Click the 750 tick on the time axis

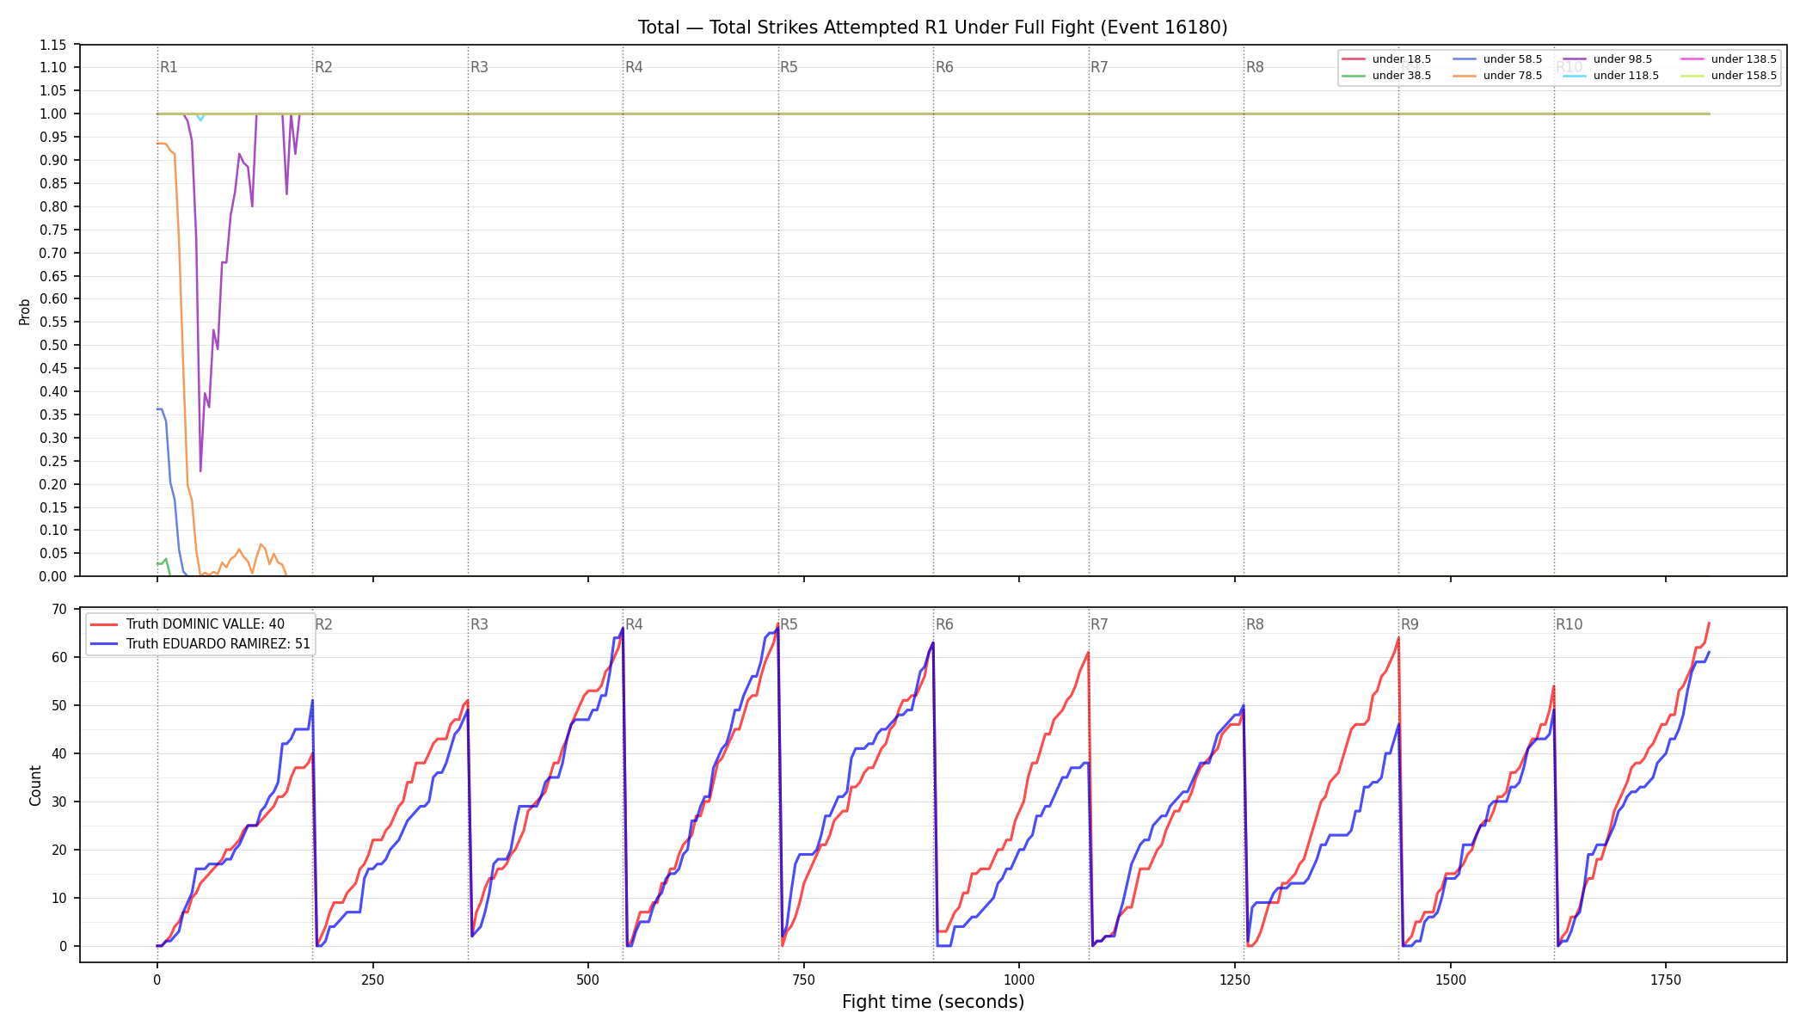(x=804, y=980)
